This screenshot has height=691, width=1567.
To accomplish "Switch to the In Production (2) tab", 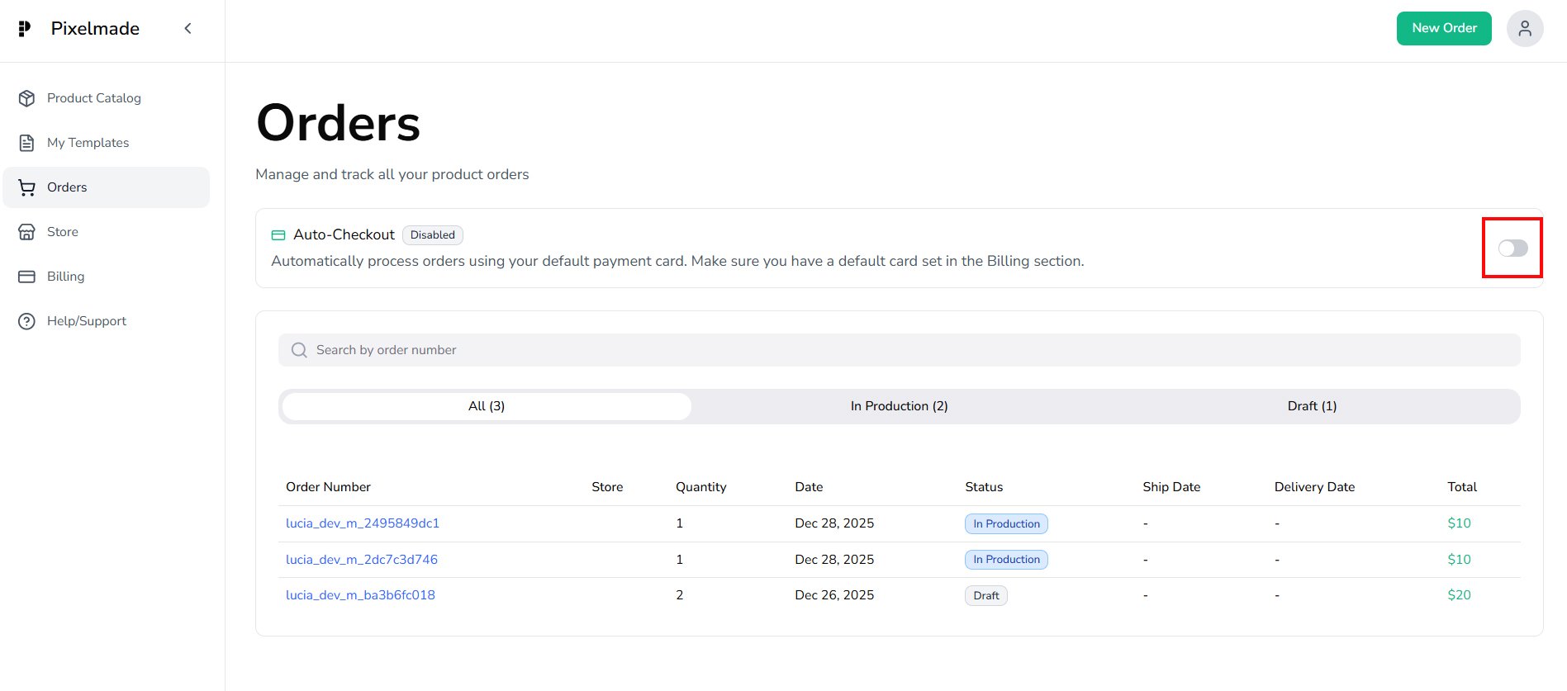I will click(x=899, y=406).
